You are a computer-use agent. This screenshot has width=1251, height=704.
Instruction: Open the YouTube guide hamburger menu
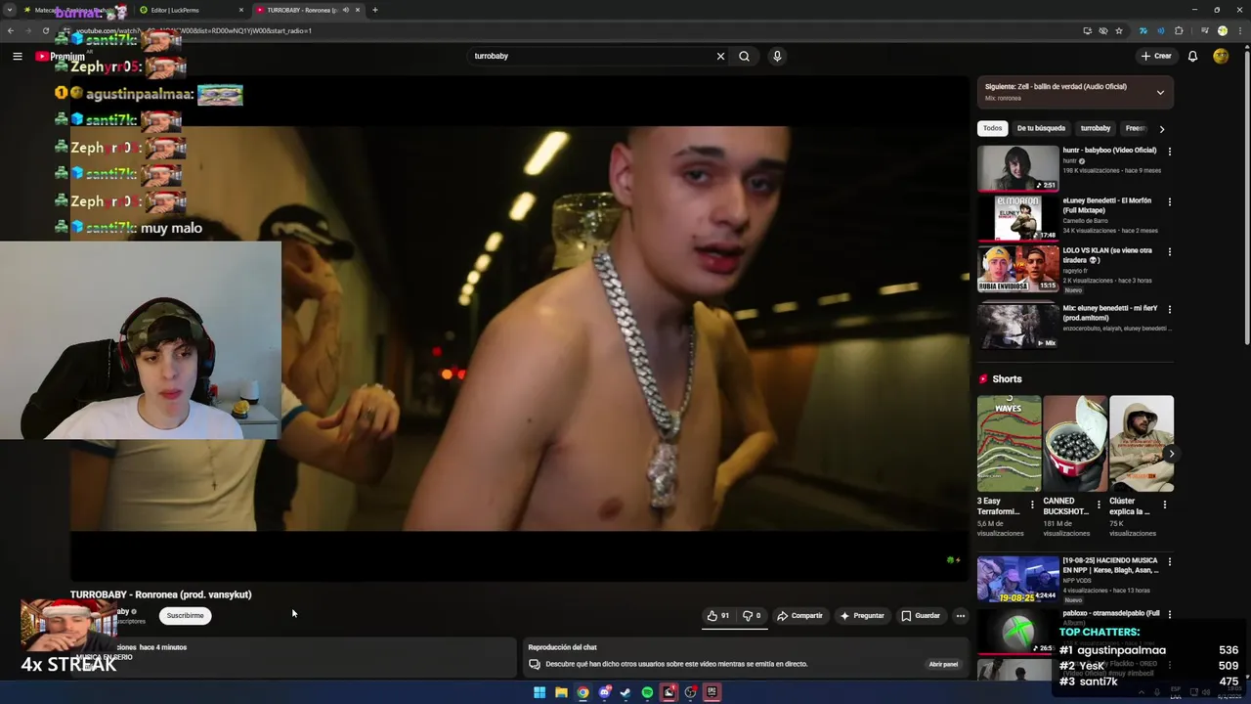coord(17,56)
